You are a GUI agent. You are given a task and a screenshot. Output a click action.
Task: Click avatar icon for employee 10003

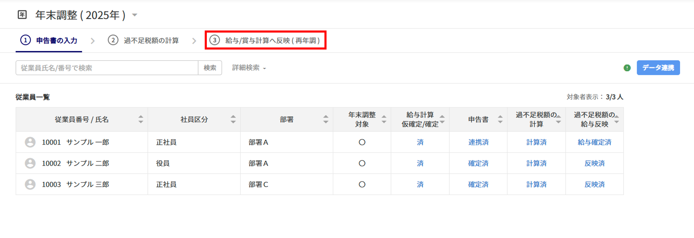(30, 185)
